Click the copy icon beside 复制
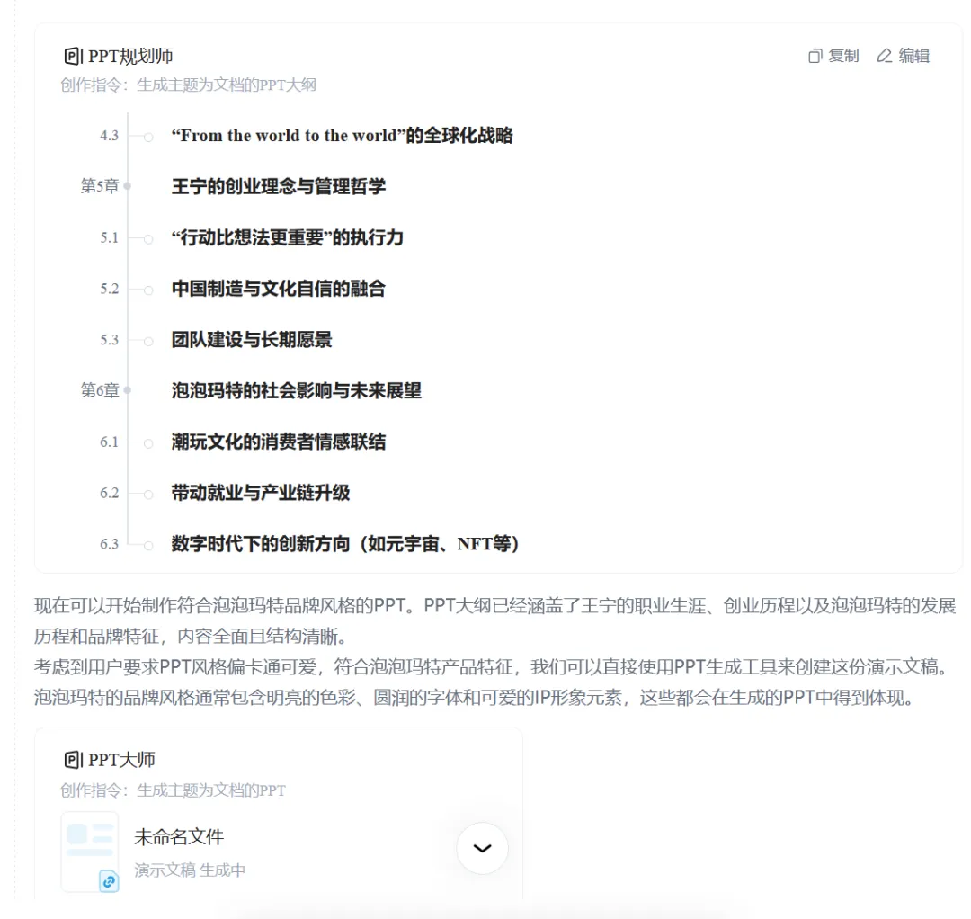 (x=815, y=57)
